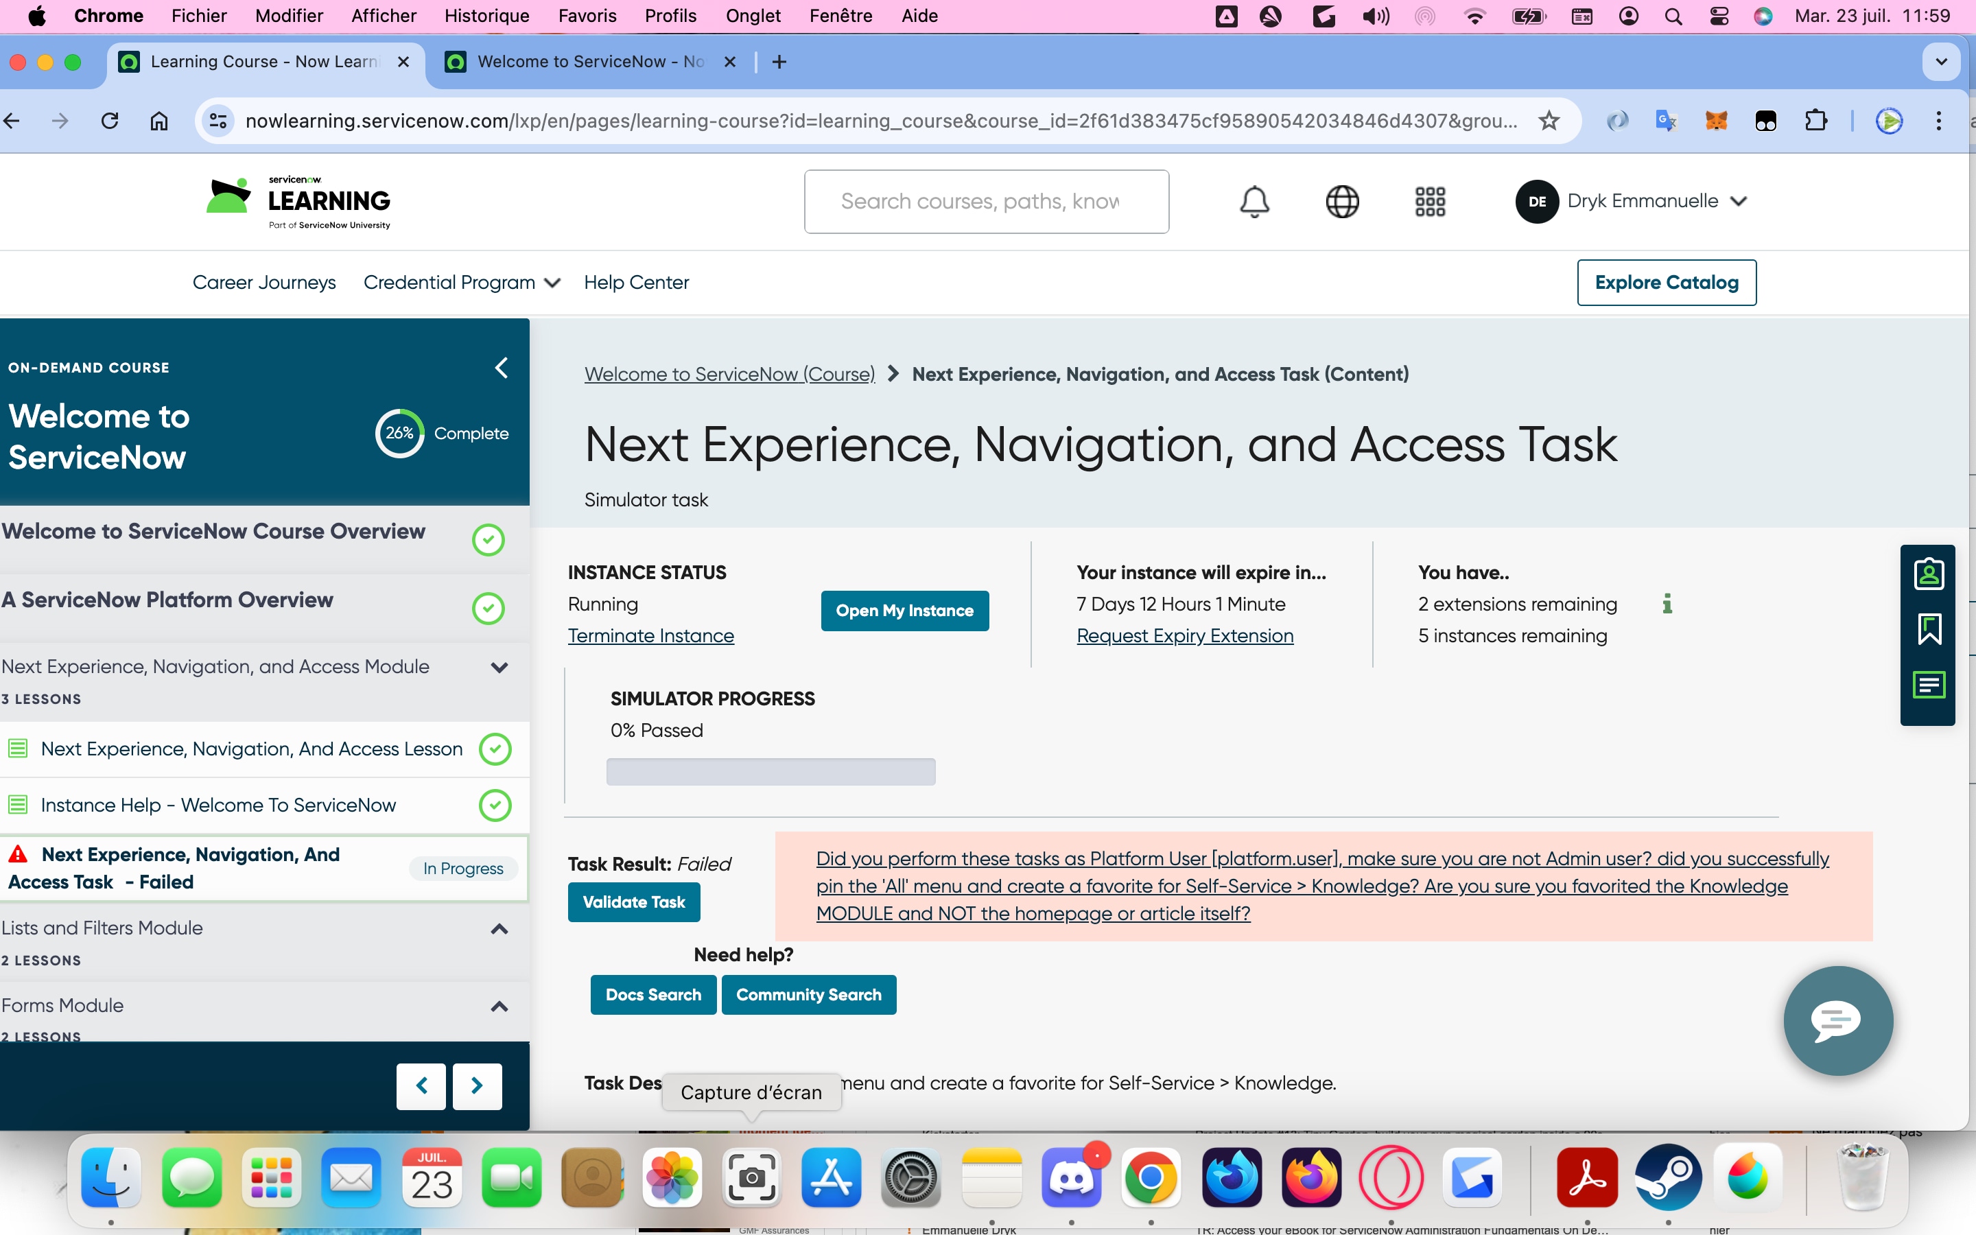Open the notes icon in right sidebar
1976x1235 pixels.
click(1929, 685)
